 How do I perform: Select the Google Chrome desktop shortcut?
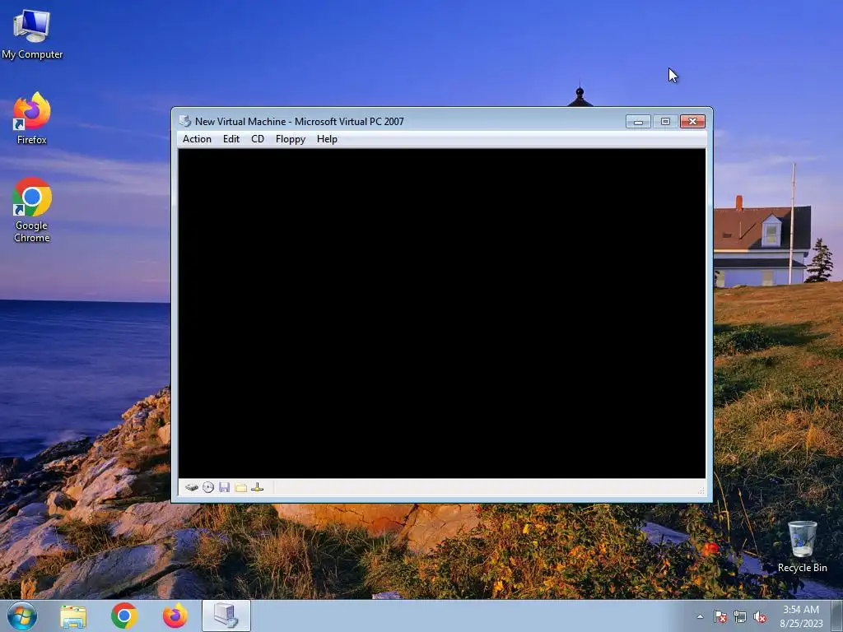32,210
